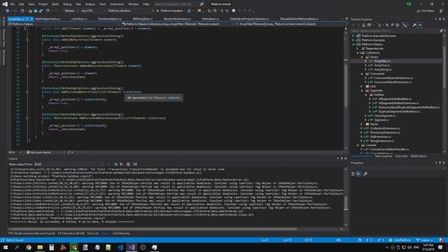The image size is (448, 252).
Task: Open the Build menu
Action: (x=55, y=4)
